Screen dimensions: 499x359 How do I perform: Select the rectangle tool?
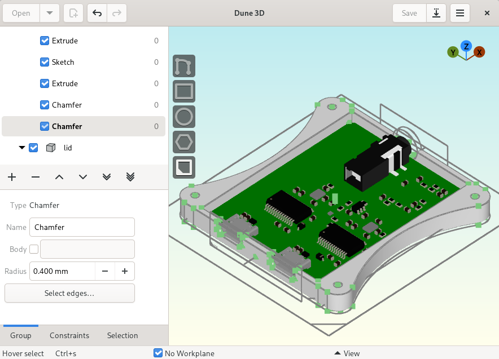(184, 91)
